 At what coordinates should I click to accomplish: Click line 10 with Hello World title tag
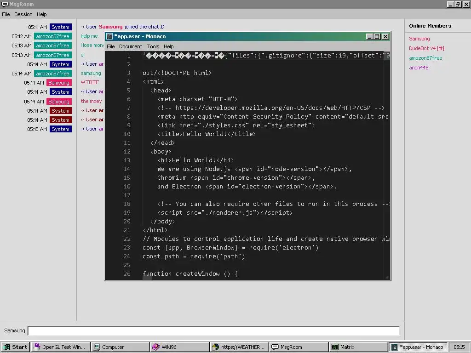pyautogui.click(x=207, y=134)
